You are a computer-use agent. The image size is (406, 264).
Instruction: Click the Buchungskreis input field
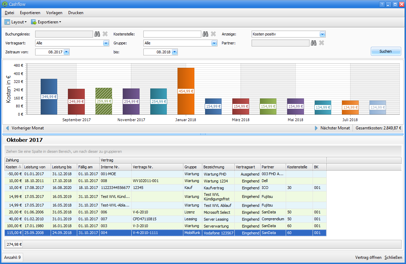pos(64,34)
